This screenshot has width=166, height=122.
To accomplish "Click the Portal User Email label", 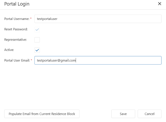I will pyautogui.click(x=17, y=60).
